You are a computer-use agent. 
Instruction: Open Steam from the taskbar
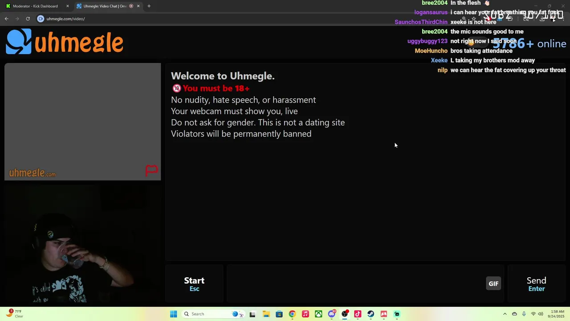click(370, 314)
